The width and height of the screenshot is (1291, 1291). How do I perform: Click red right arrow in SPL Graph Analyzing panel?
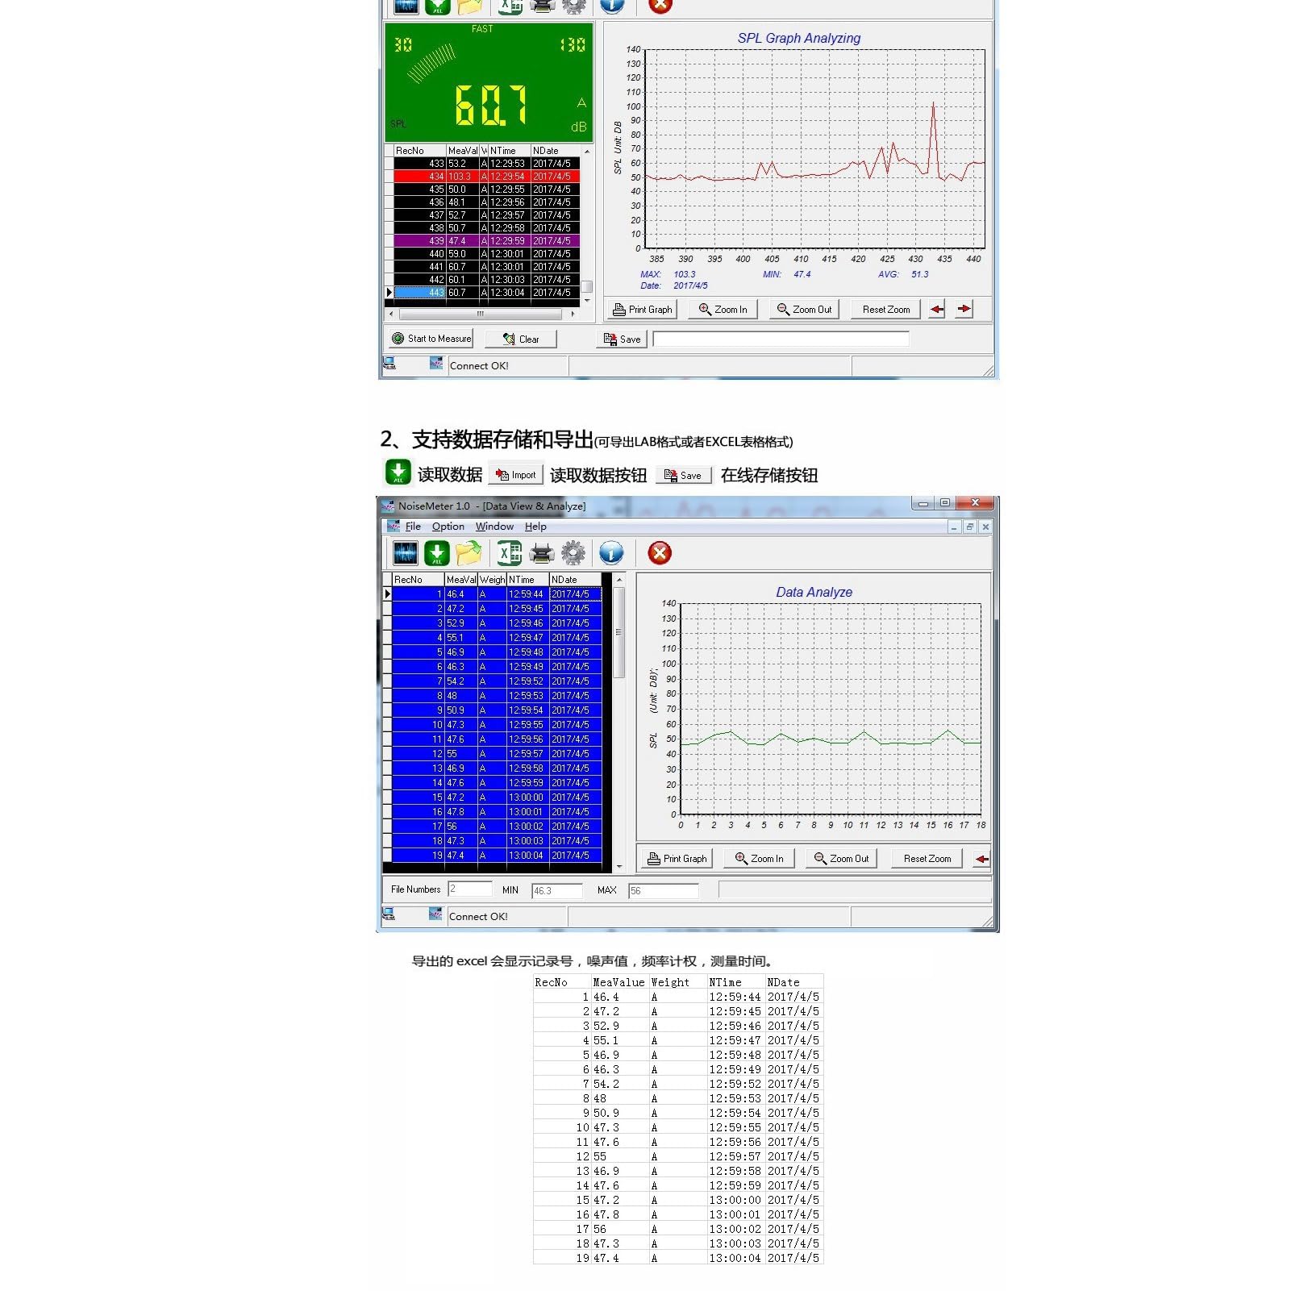pos(964,310)
